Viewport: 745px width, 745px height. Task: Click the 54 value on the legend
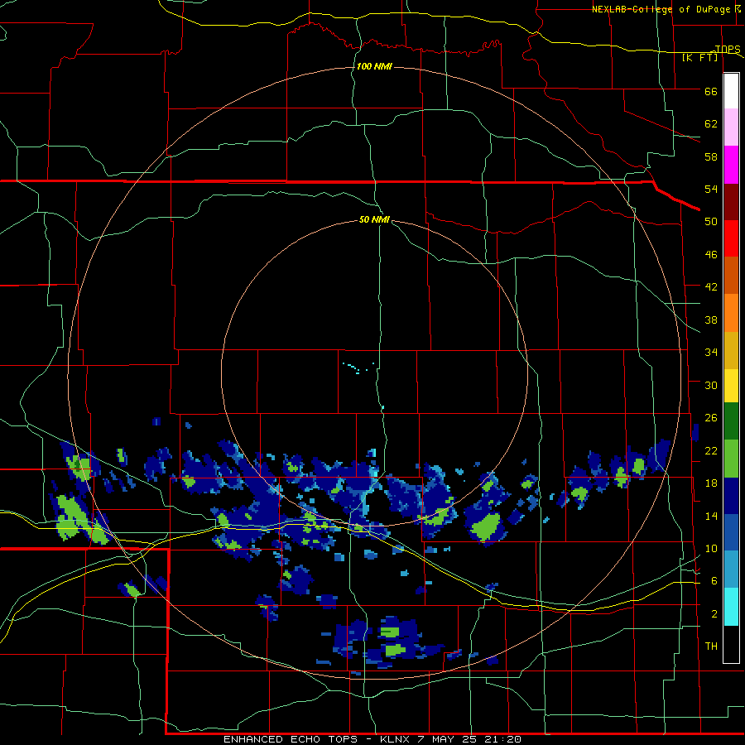[x=711, y=189]
